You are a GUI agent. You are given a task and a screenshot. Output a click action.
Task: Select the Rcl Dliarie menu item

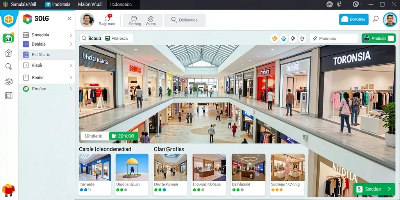pyautogui.click(x=47, y=54)
